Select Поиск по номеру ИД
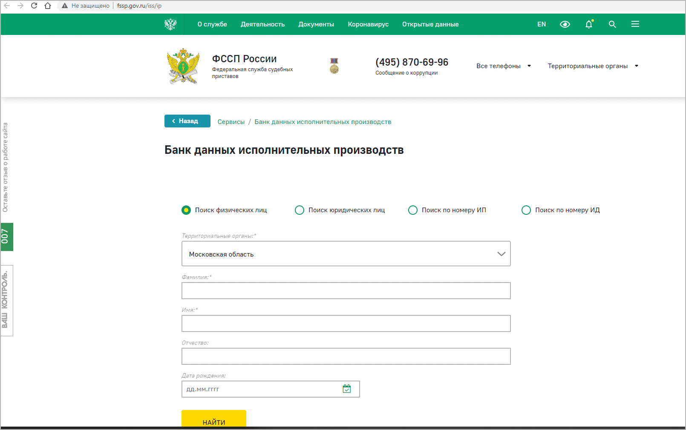Screen dimensions: 686x430 (x=526, y=210)
